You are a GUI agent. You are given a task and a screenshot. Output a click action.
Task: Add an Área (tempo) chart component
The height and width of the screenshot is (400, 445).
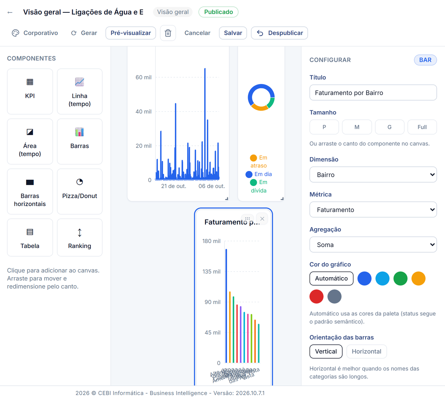click(30, 141)
